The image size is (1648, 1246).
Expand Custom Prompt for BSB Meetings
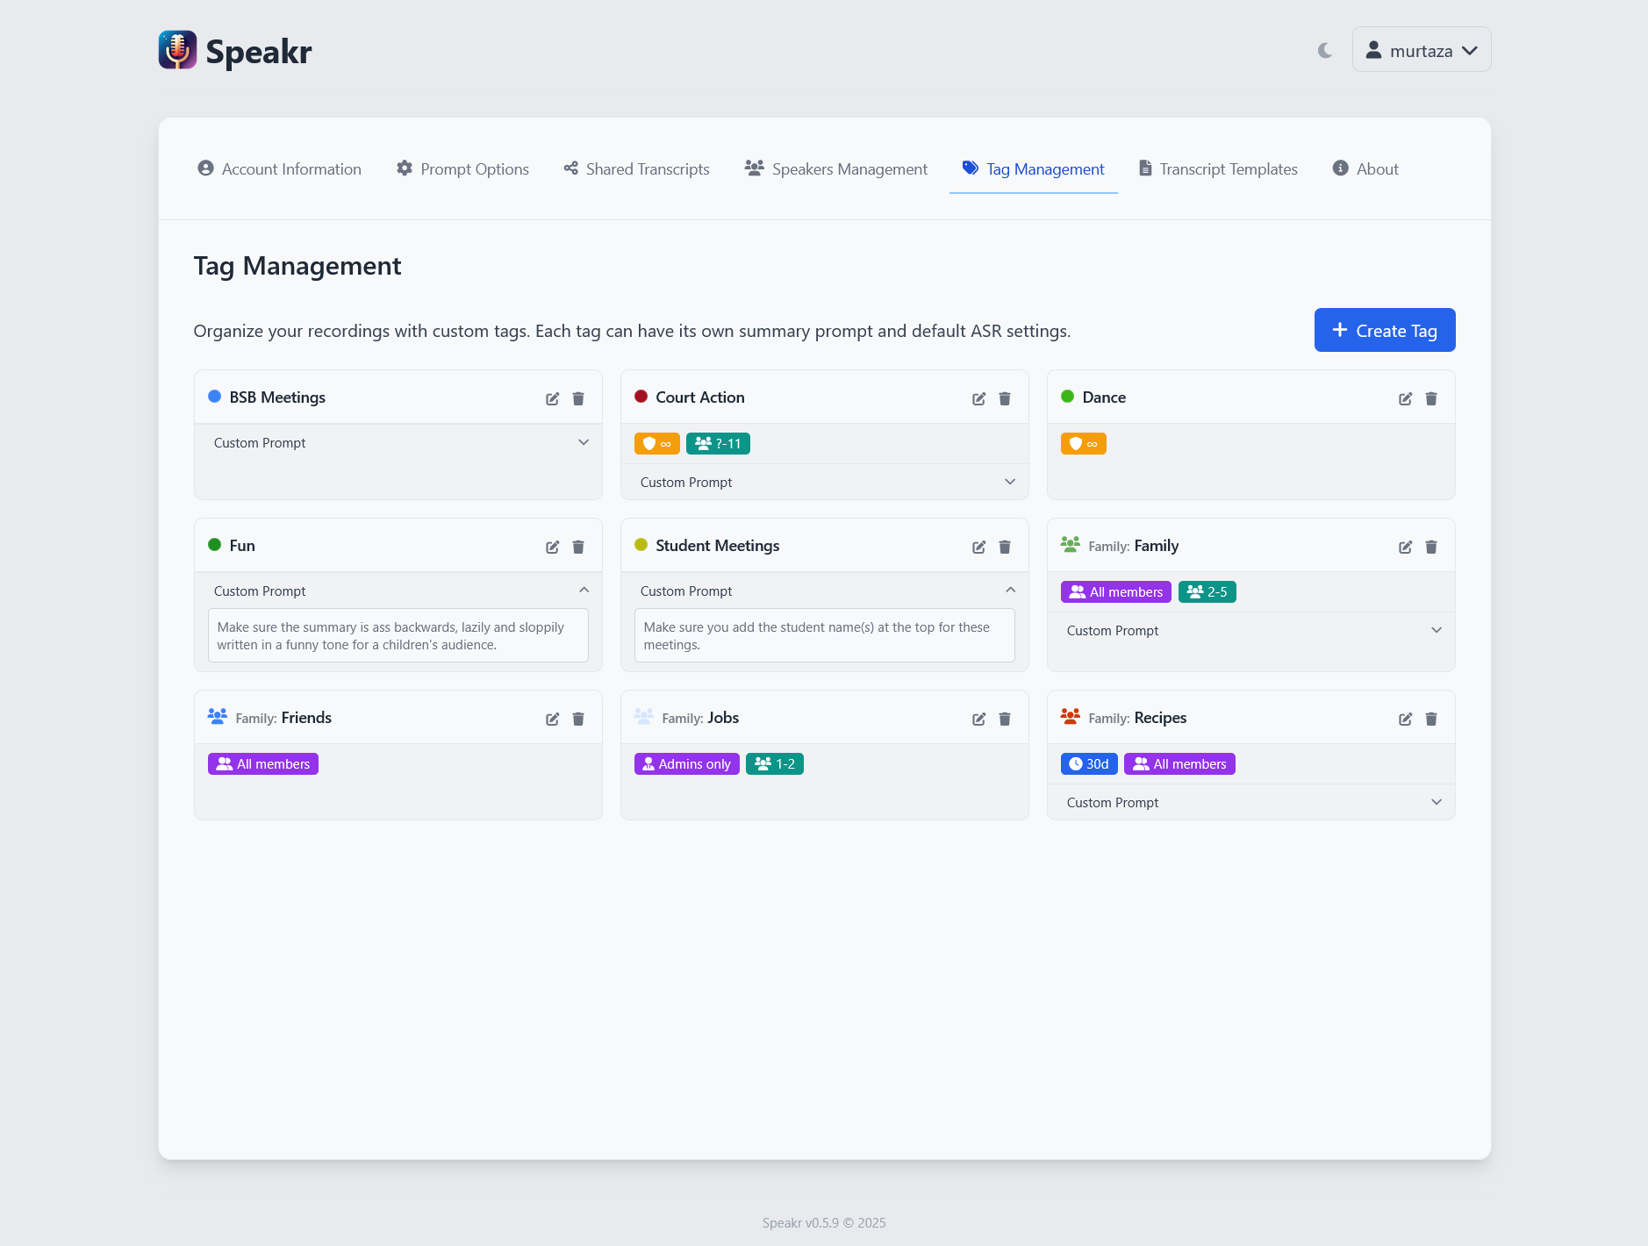click(x=398, y=443)
